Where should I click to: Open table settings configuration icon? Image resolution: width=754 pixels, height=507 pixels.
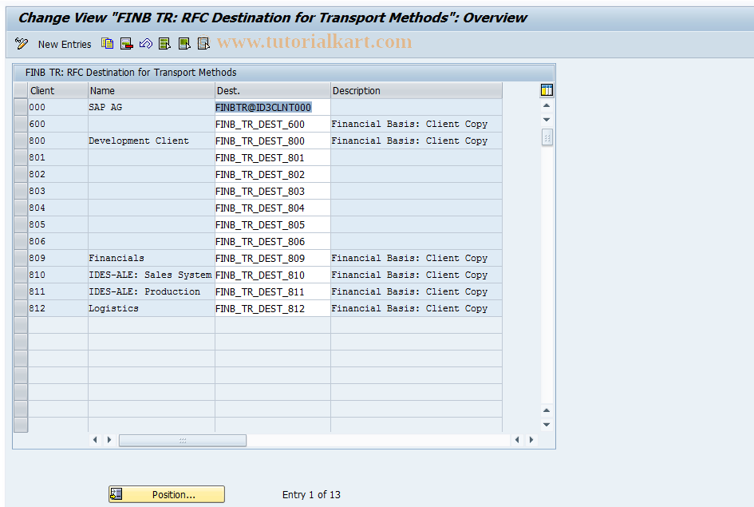(x=547, y=90)
